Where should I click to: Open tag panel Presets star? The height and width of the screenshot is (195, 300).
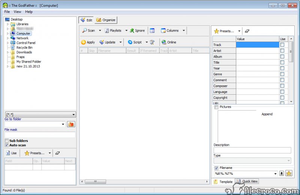(x=224, y=31)
